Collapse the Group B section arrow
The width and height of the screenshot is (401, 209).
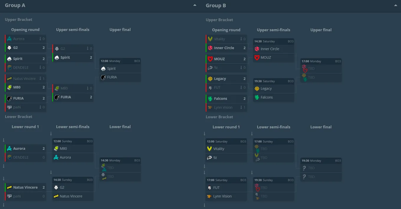395,5
